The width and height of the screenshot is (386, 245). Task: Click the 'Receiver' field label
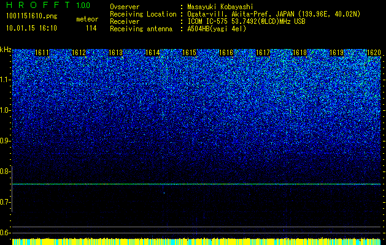pyautogui.click(x=125, y=21)
